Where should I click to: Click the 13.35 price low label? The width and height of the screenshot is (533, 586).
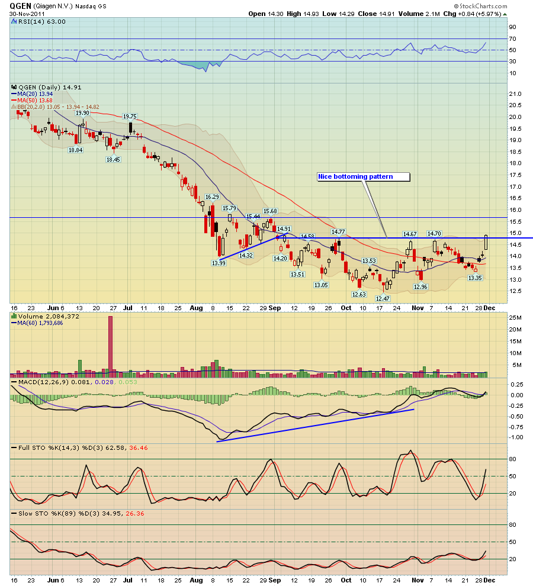(475, 278)
